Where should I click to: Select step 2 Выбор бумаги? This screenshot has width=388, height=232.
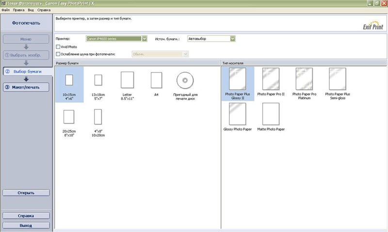(x=28, y=71)
